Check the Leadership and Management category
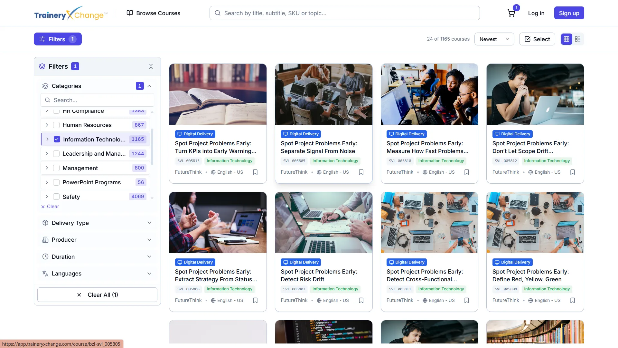 pos(56,154)
